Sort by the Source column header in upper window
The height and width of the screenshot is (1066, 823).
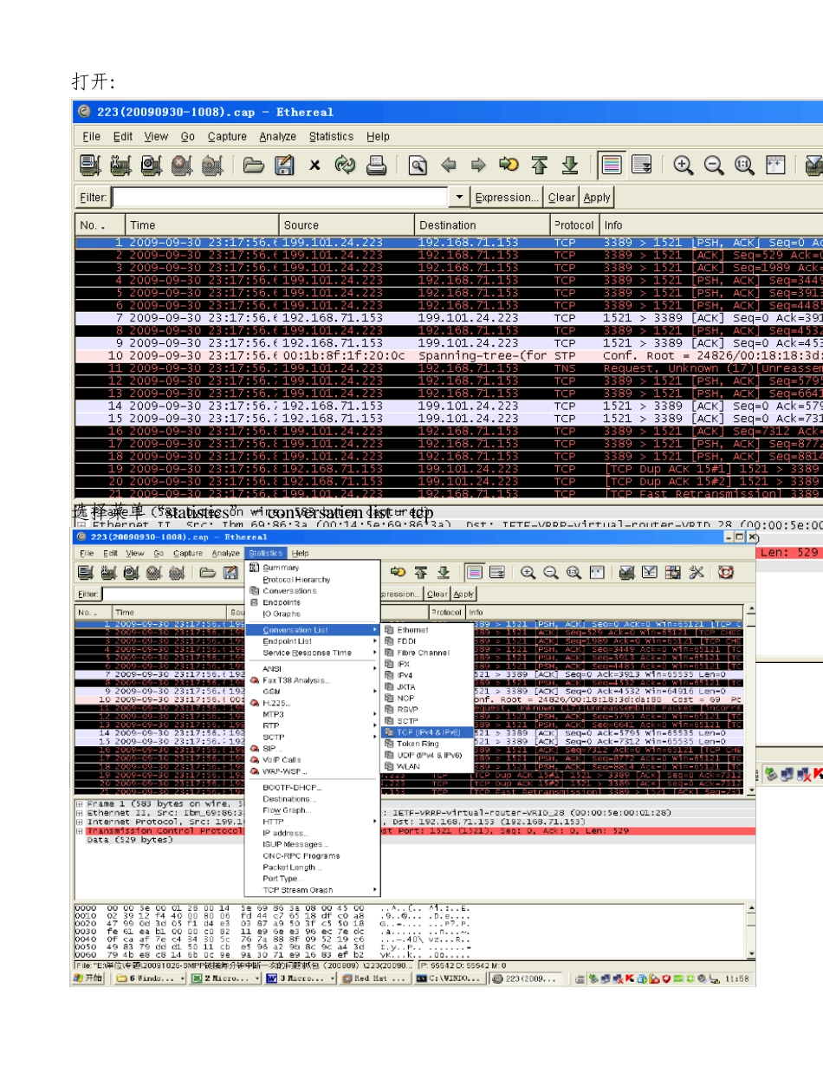point(347,224)
